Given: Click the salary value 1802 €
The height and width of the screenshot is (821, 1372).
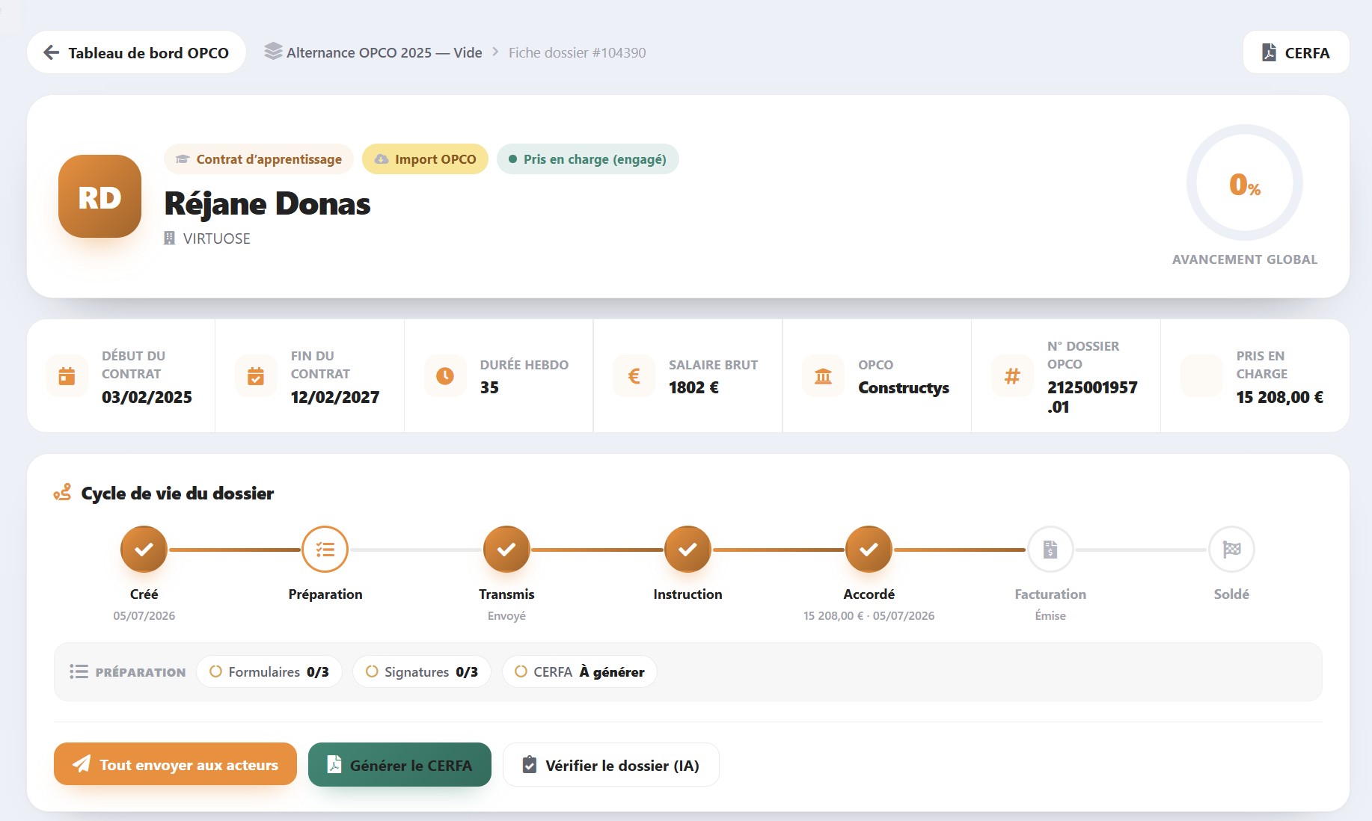Looking at the screenshot, I should pyautogui.click(x=693, y=387).
